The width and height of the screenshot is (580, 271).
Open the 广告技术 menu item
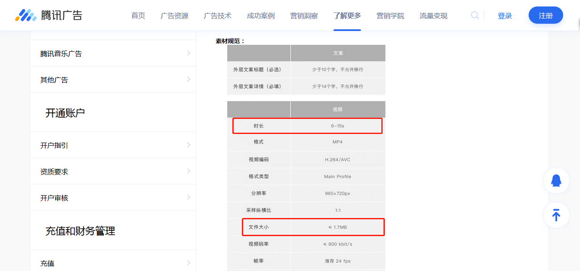point(218,16)
